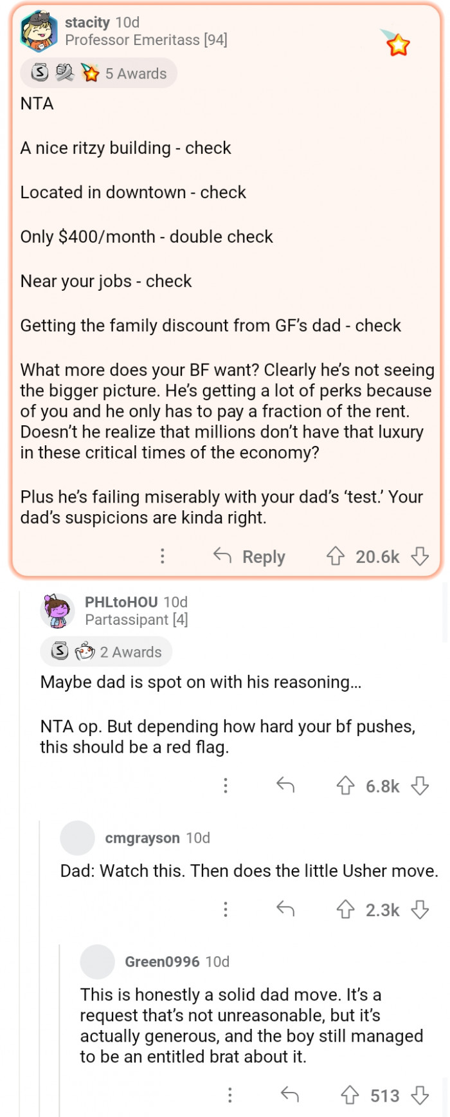
Task: Open stacity's 5 Awards badge
Action: coord(99,74)
